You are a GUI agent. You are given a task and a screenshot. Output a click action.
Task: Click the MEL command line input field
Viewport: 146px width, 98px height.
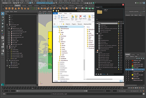tap(28, 94)
